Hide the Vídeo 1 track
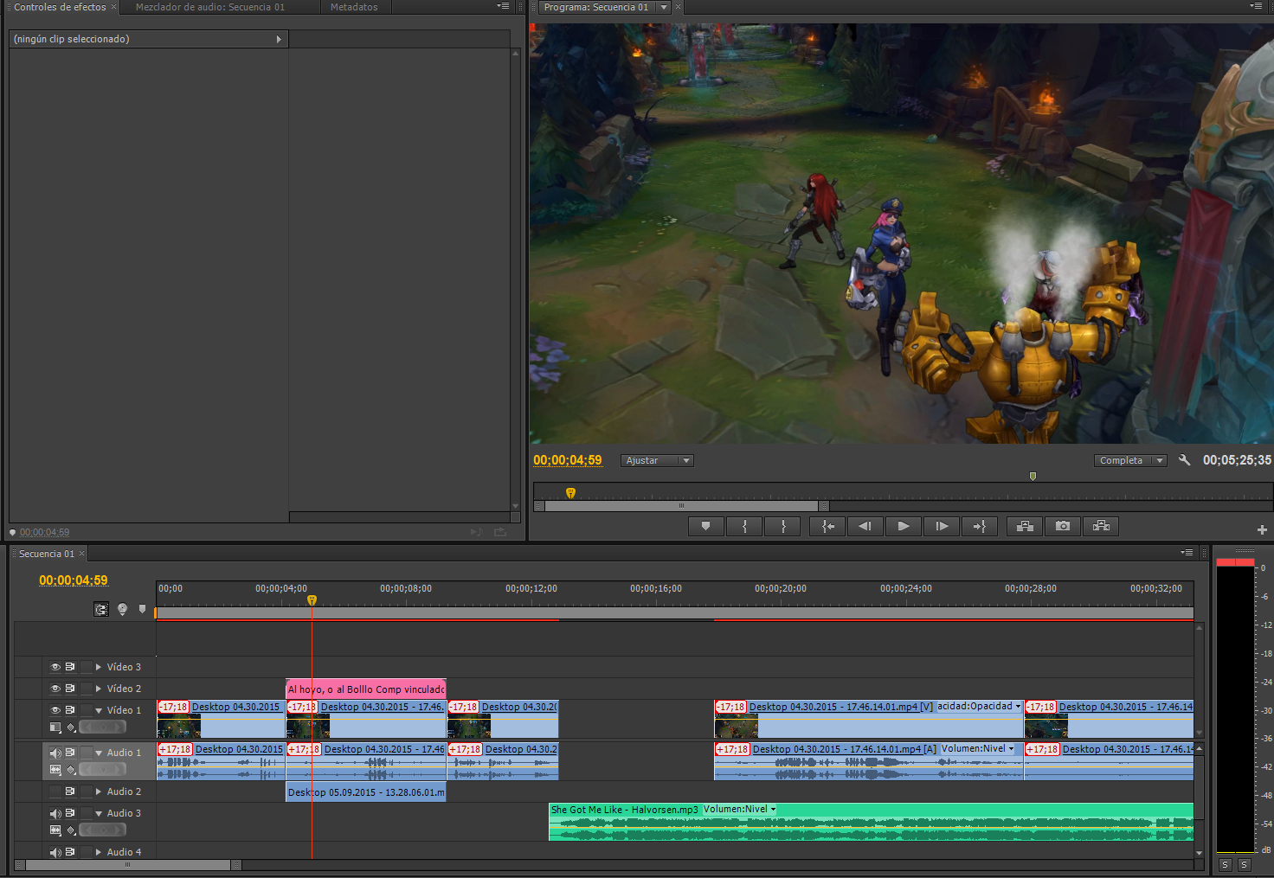 click(55, 710)
